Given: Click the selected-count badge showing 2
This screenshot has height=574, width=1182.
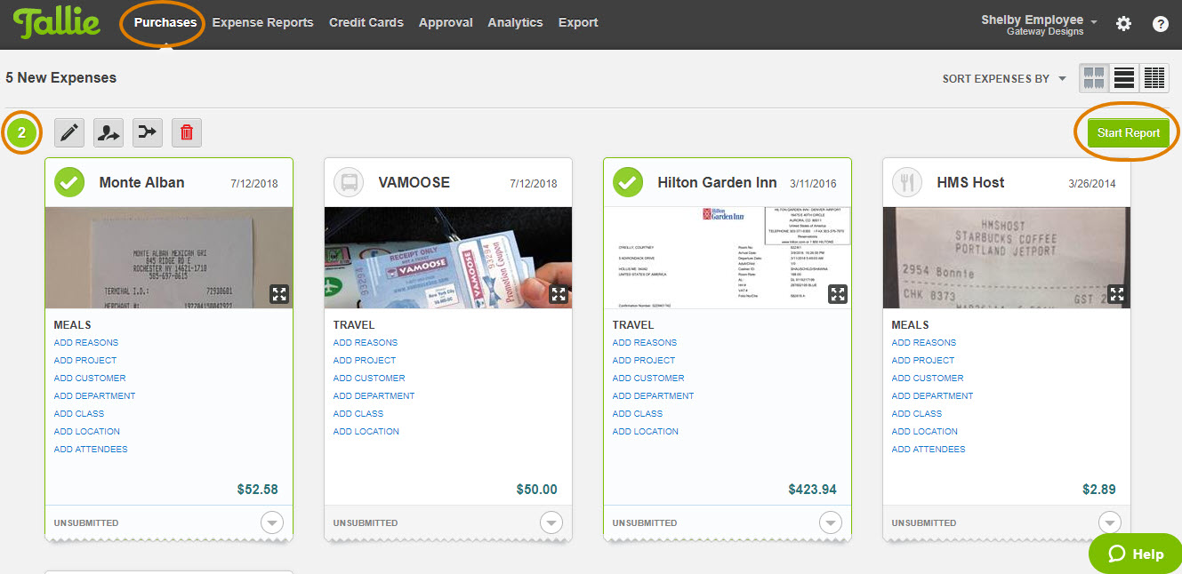Looking at the screenshot, I should click(22, 133).
